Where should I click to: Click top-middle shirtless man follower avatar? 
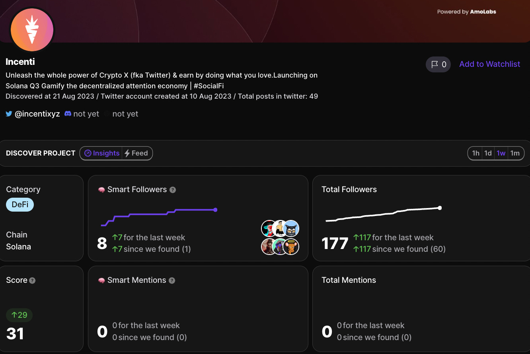point(281,228)
